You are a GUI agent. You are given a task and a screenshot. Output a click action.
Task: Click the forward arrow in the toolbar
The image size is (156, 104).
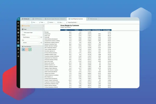click(25, 22)
